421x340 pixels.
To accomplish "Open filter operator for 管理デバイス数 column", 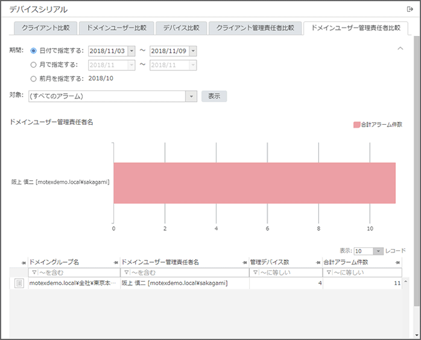I will click(x=255, y=272).
